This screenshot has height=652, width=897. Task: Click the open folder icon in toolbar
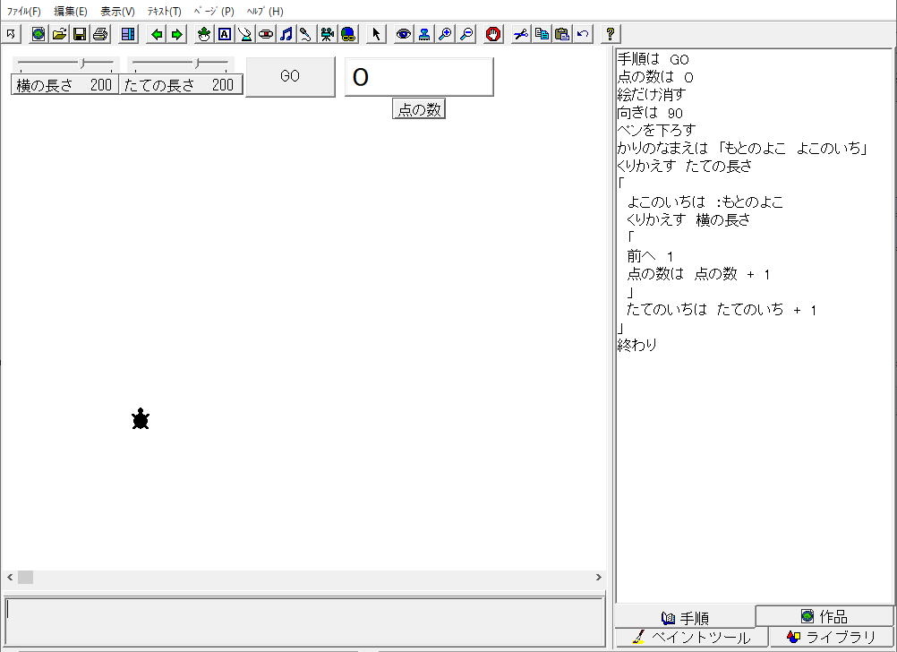(x=59, y=34)
